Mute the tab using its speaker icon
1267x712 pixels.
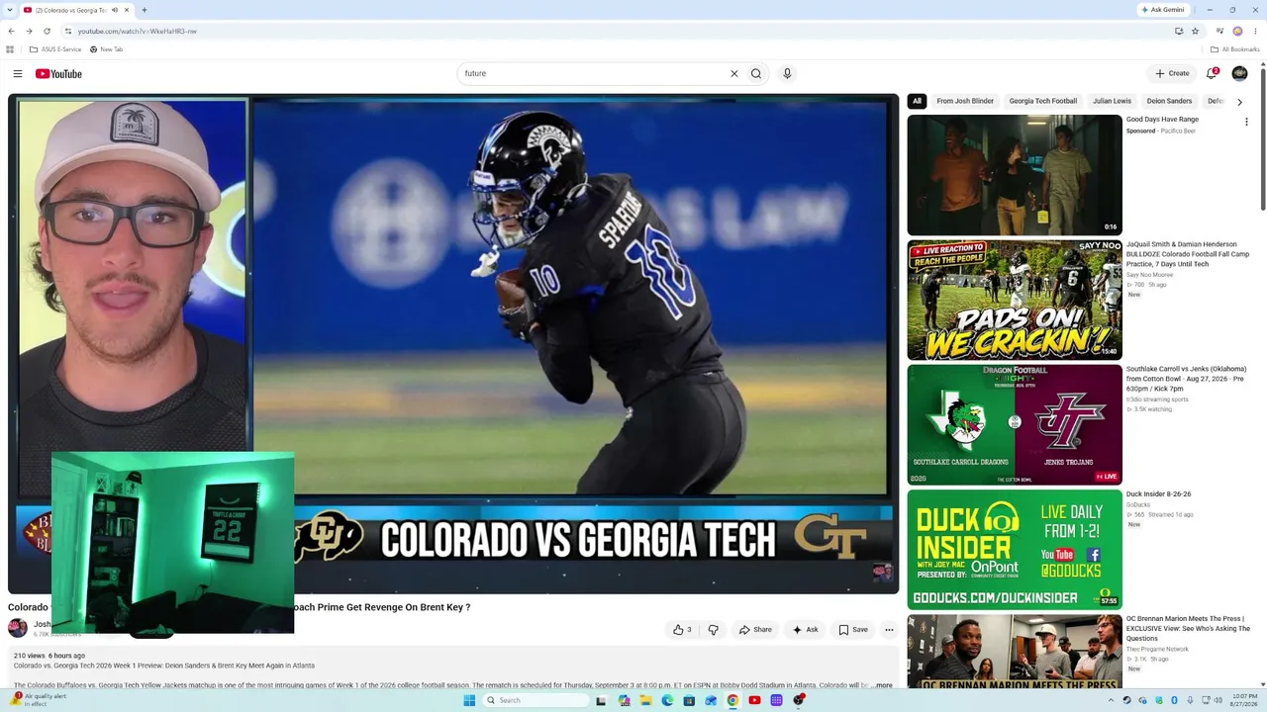pos(115,10)
